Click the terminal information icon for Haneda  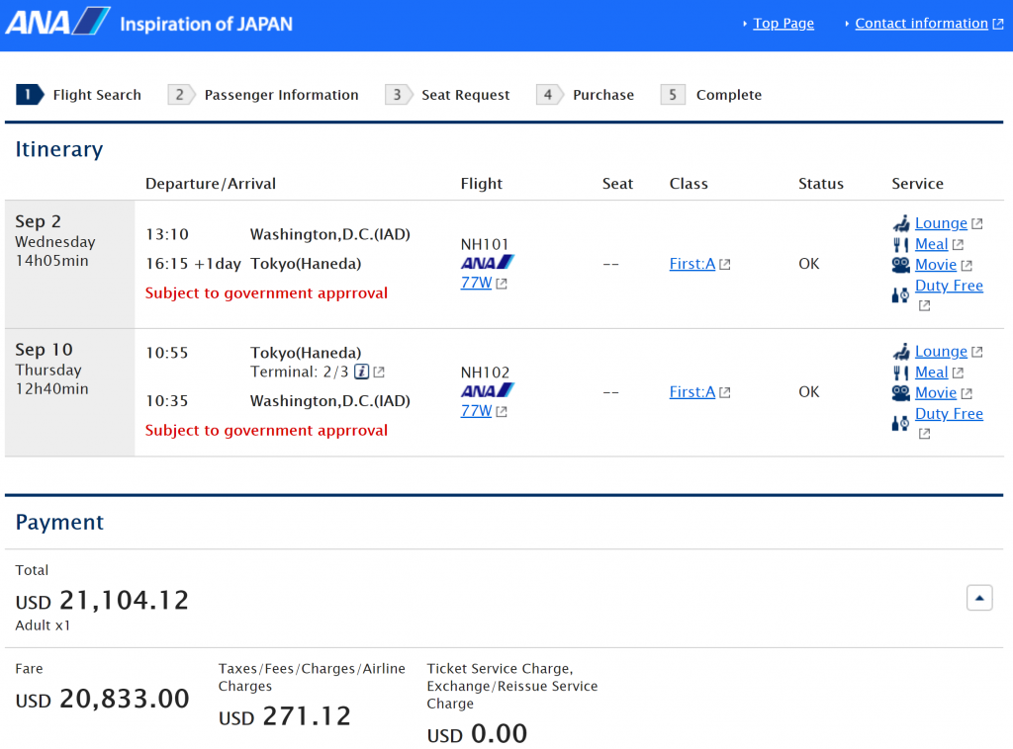tap(362, 372)
